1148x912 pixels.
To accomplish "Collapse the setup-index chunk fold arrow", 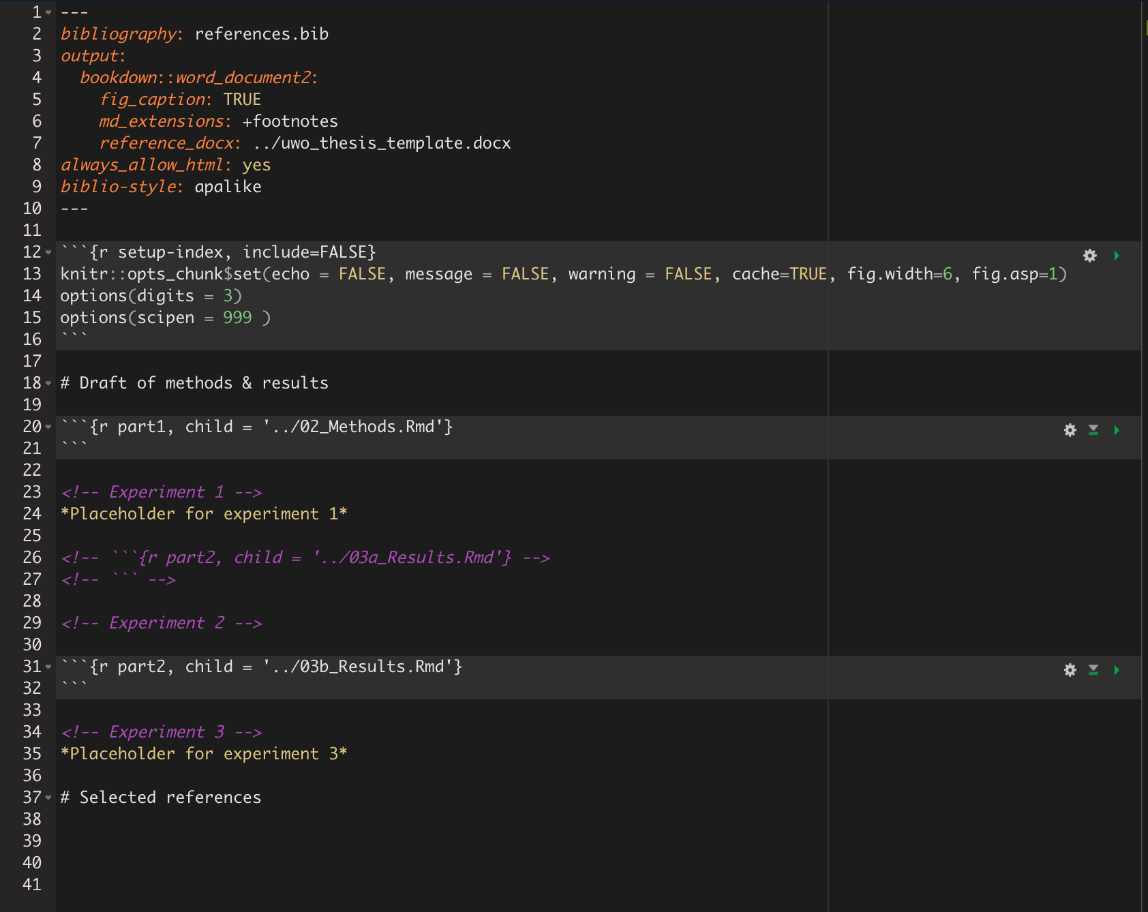I will (48, 253).
